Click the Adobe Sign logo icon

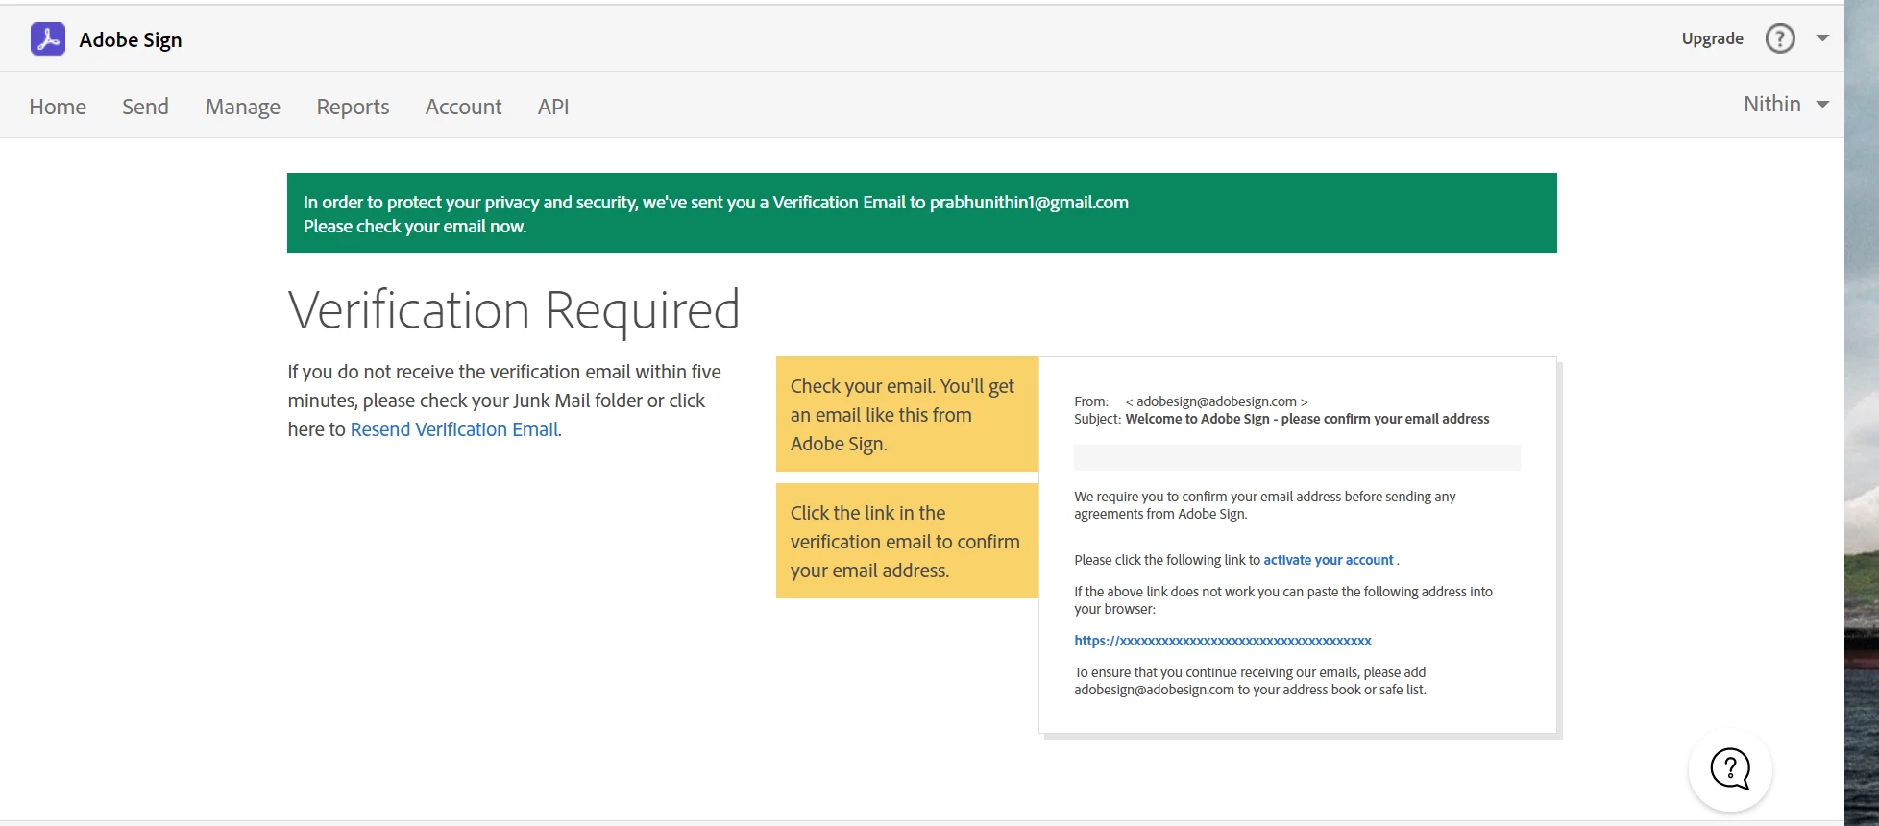(x=48, y=39)
